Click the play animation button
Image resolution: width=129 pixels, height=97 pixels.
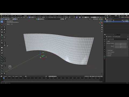53,77
